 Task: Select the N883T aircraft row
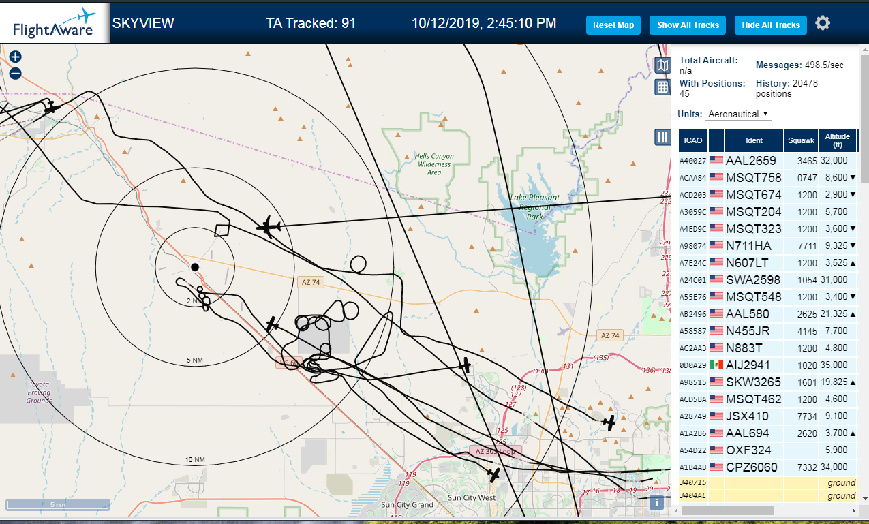click(x=767, y=348)
